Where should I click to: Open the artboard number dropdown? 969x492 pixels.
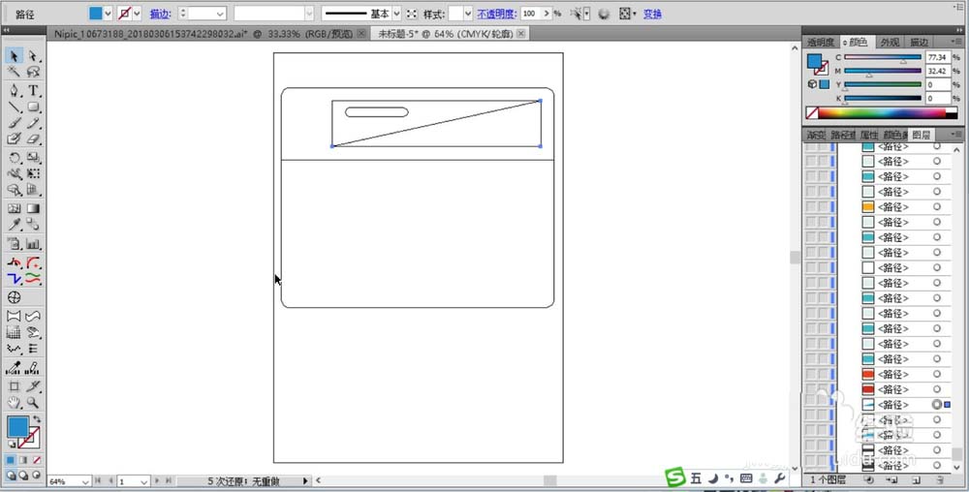tap(144, 481)
